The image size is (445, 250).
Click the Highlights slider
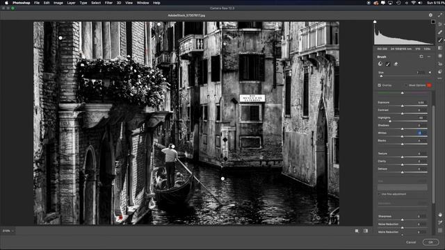pyautogui.click(x=403, y=121)
